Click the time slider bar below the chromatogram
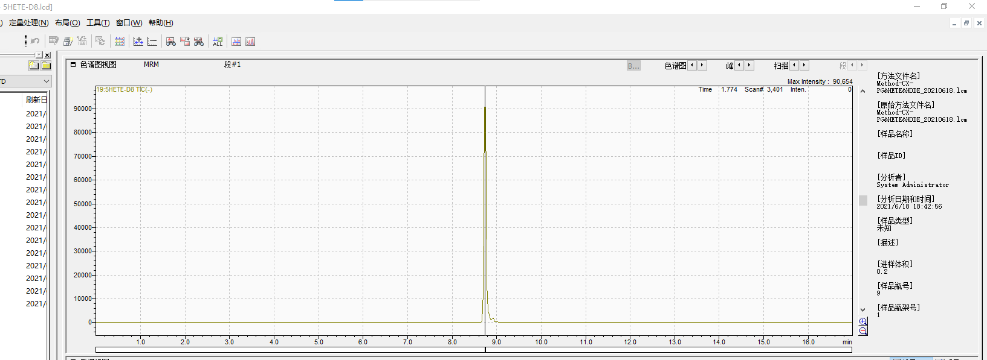Viewport: 987px width, 360px height. [x=474, y=350]
